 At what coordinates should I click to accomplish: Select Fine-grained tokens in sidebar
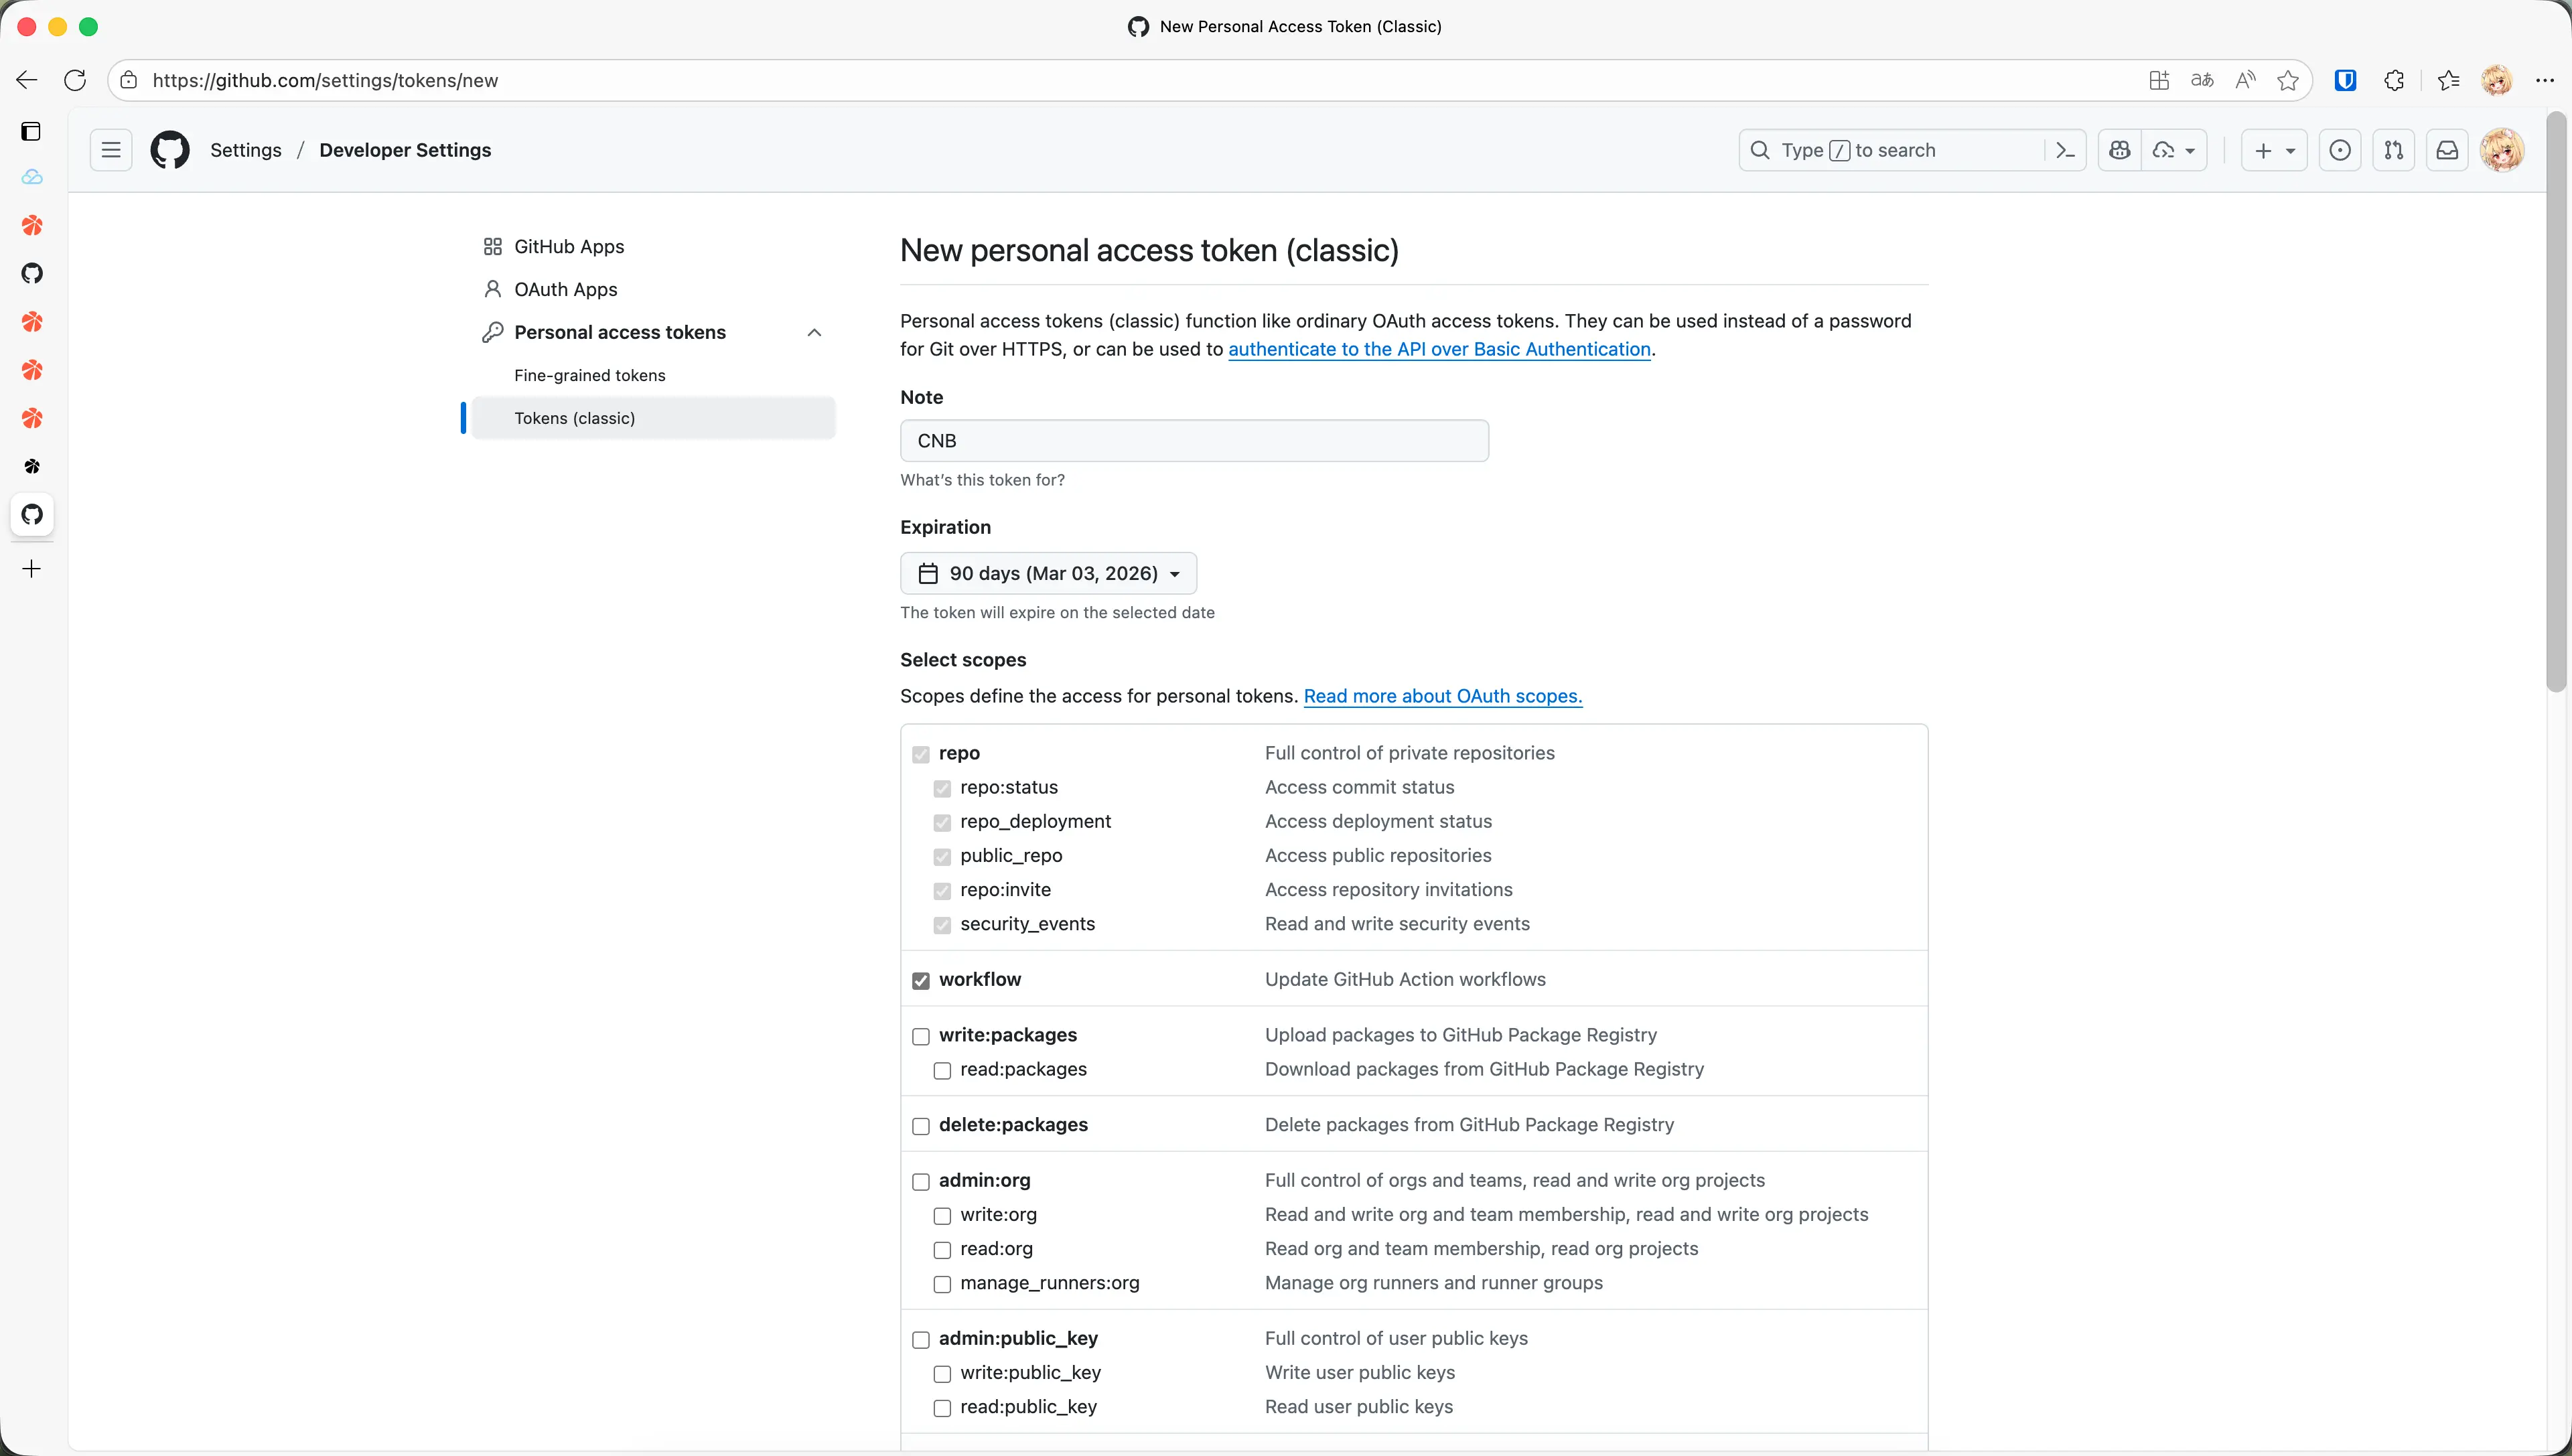(x=589, y=375)
